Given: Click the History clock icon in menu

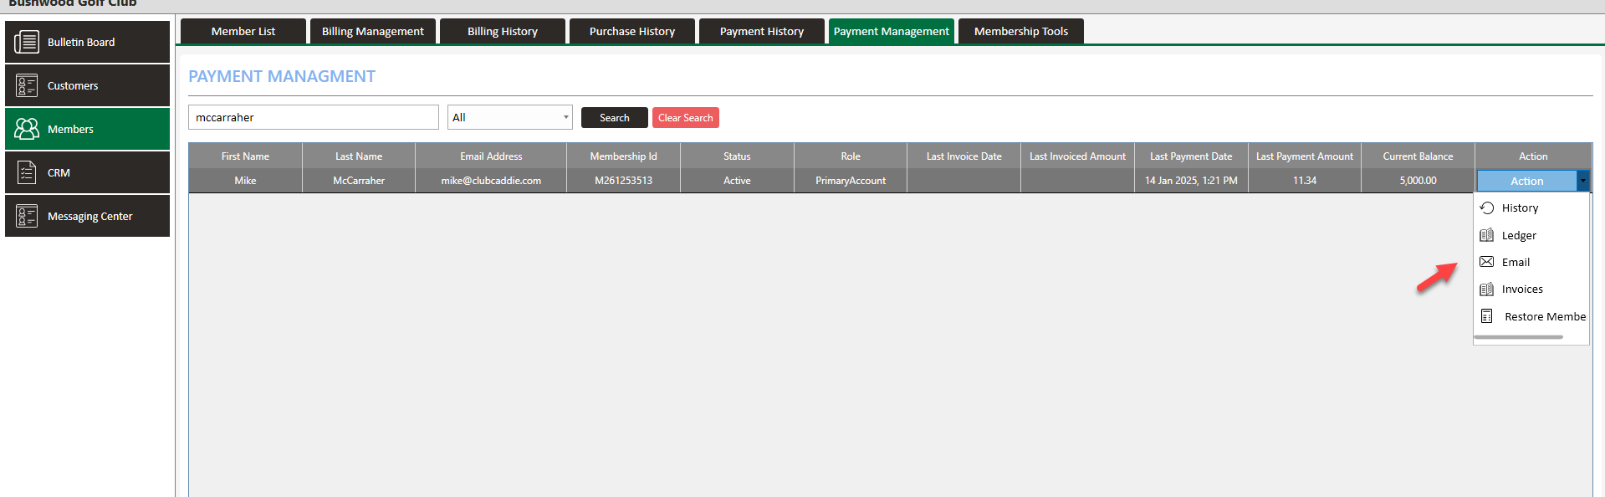Looking at the screenshot, I should click(x=1487, y=208).
